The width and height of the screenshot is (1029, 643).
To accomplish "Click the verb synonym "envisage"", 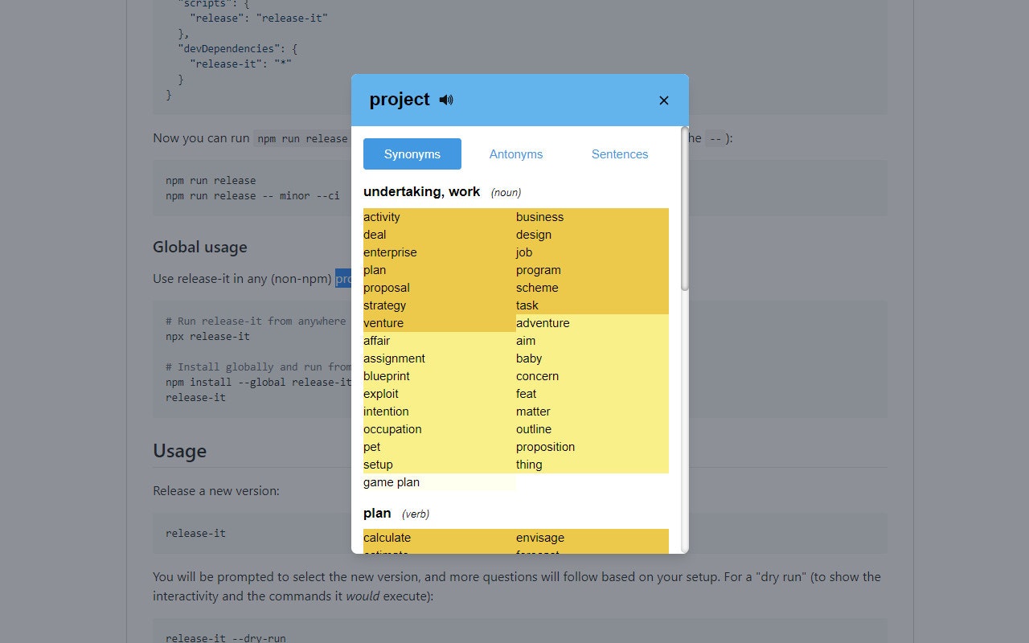I will (x=540, y=538).
